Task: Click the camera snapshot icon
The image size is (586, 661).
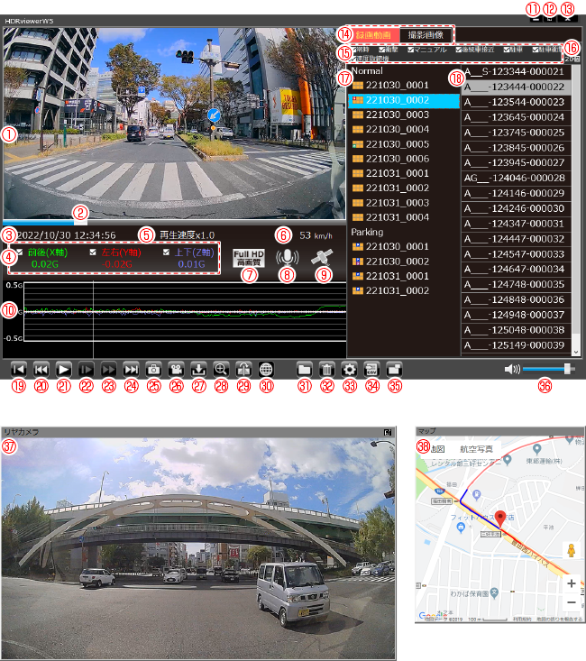Action: 153,369
